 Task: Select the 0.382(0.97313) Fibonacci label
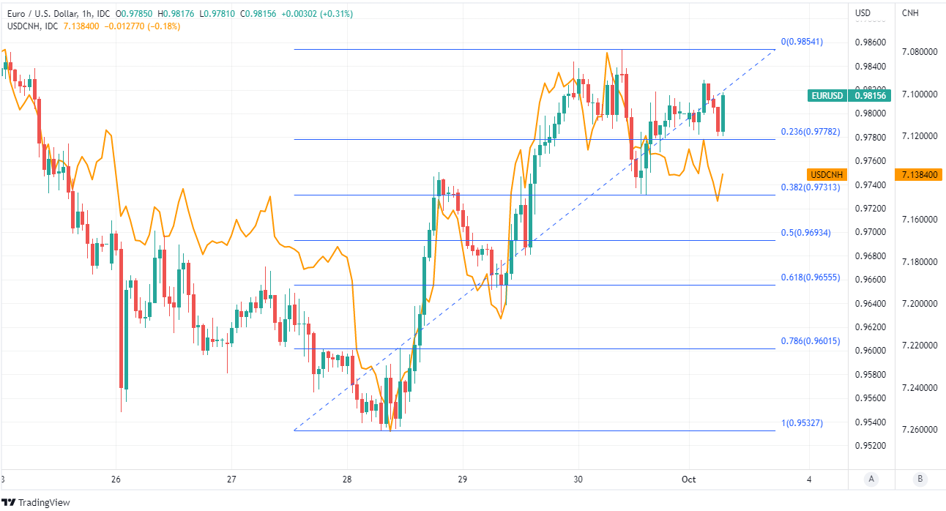809,187
